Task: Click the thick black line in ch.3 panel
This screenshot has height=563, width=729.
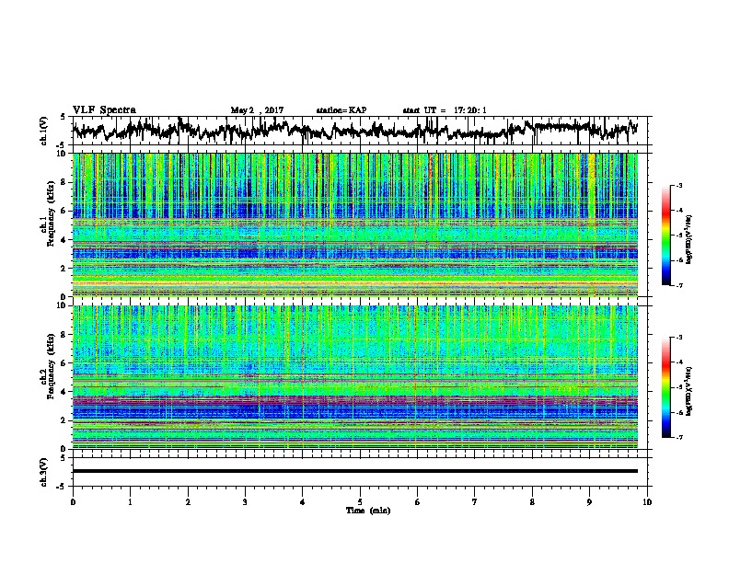Action: 354,471
